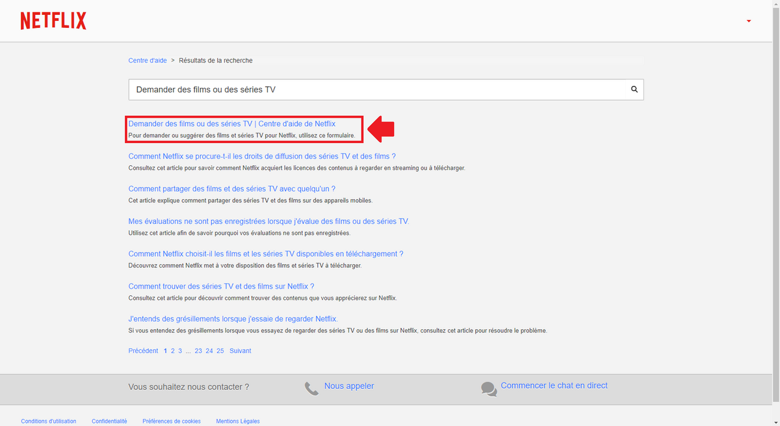Image resolution: width=780 pixels, height=426 pixels.
Task: Click the phone icon next to Nous appeler
Action: [x=311, y=388]
